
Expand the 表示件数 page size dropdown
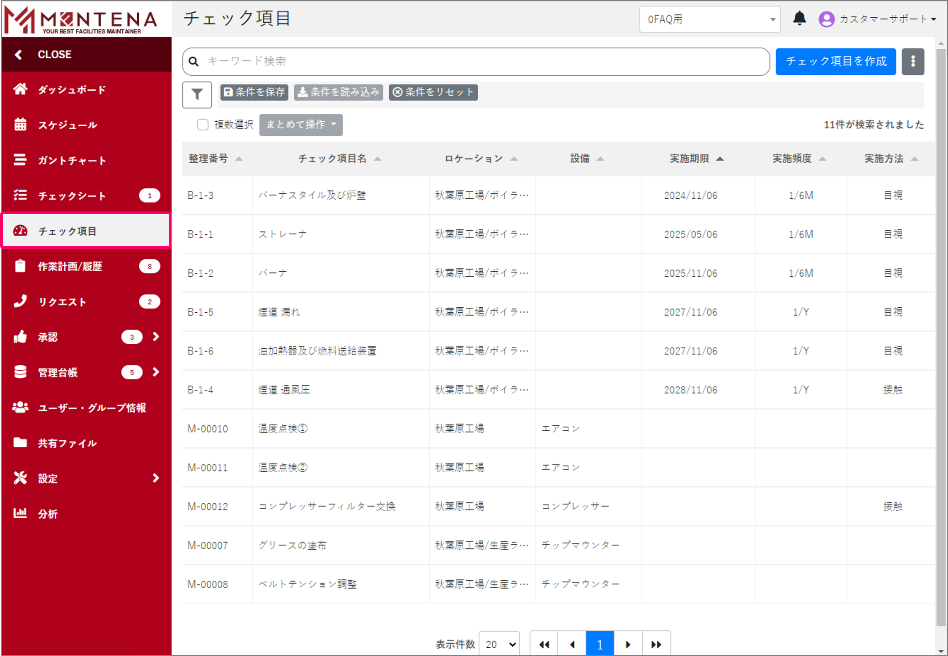499,644
